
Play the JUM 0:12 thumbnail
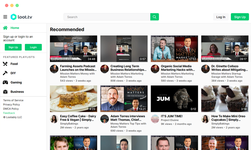tap(174, 99)
